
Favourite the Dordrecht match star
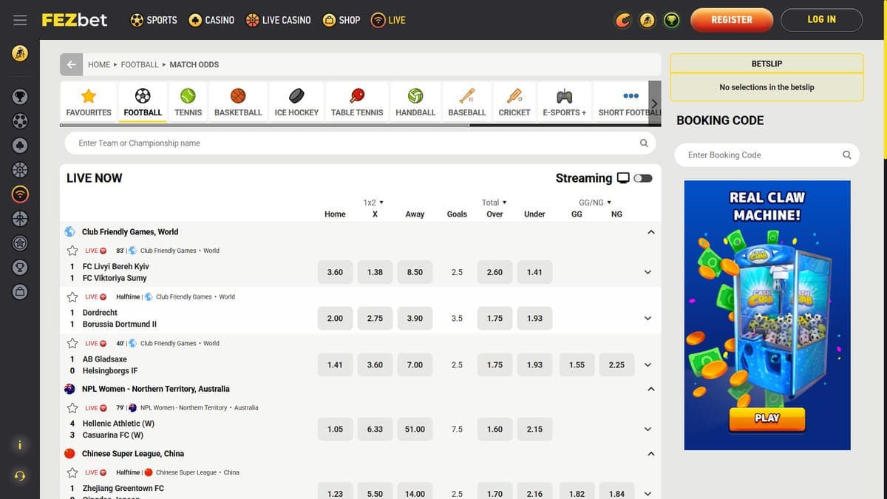click(72, 297)
